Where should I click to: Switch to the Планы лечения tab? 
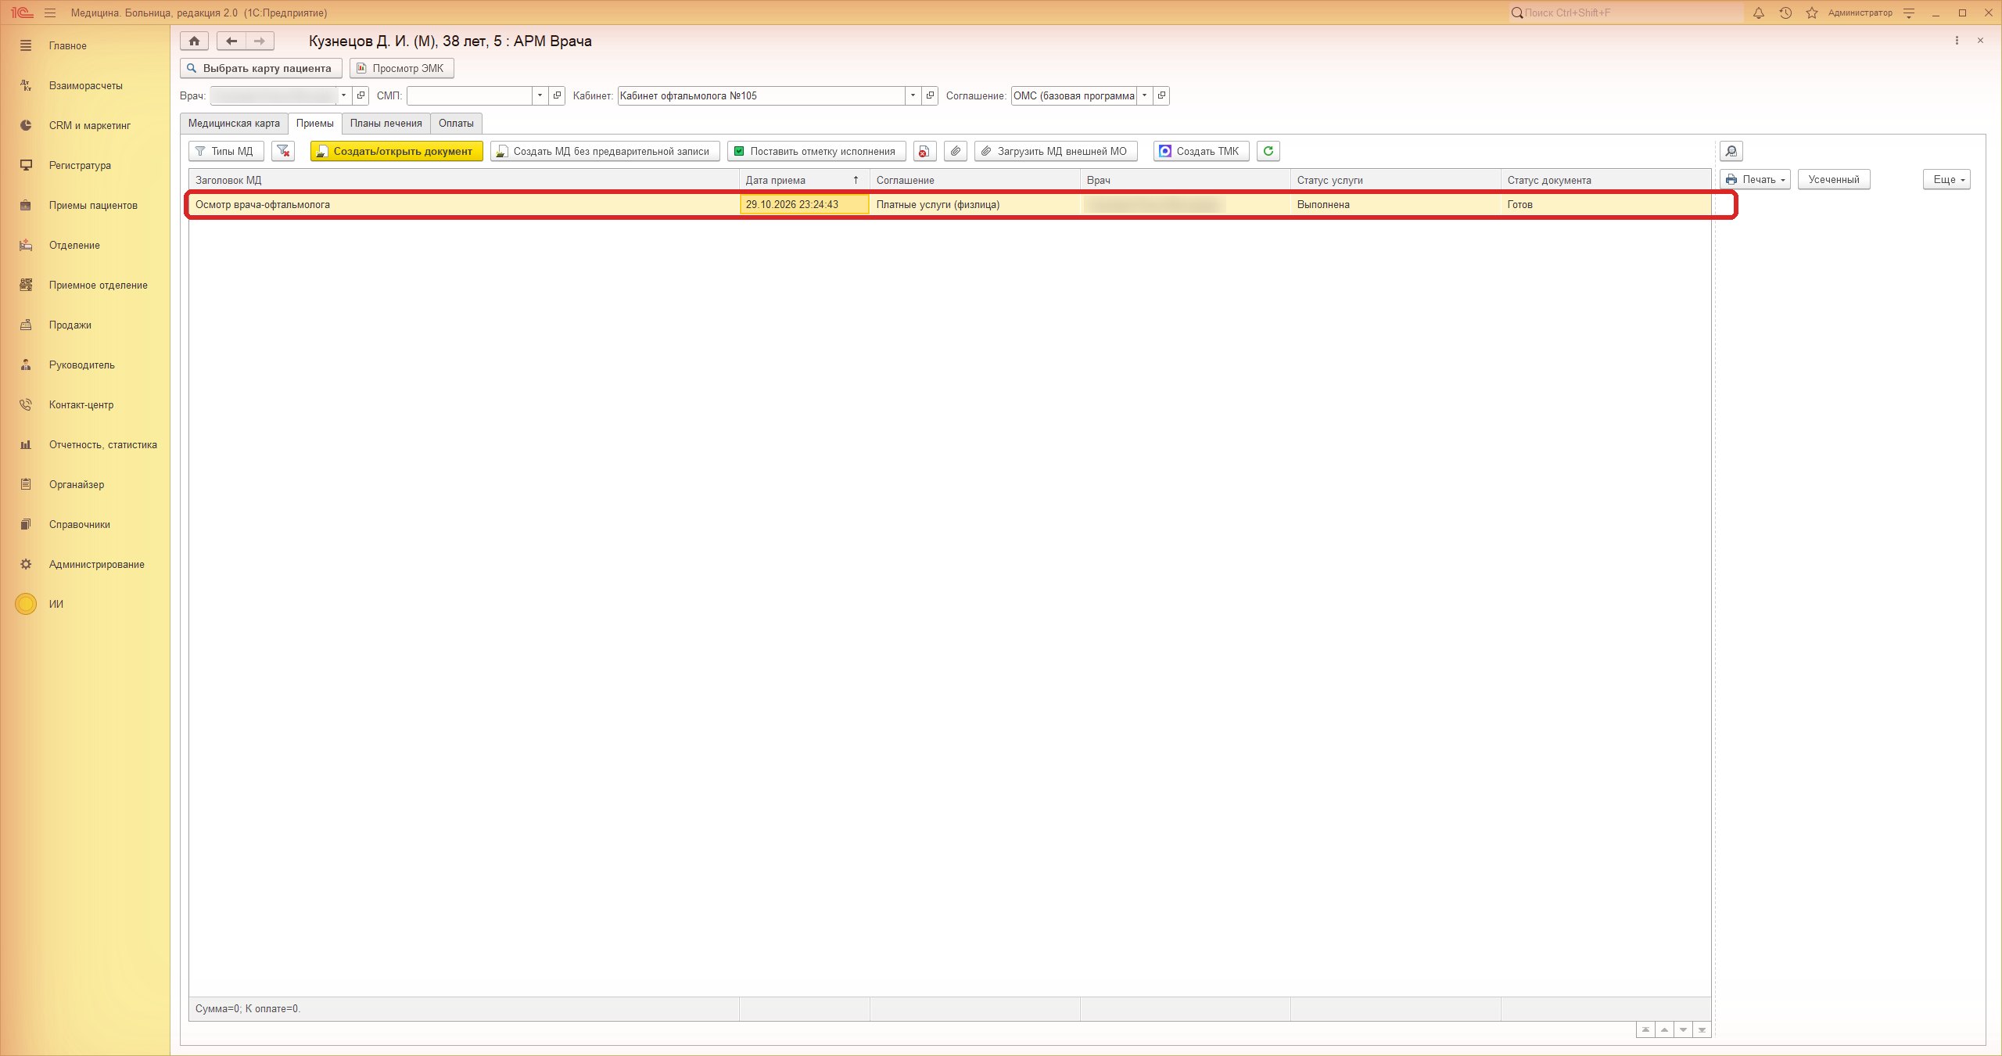386,123
